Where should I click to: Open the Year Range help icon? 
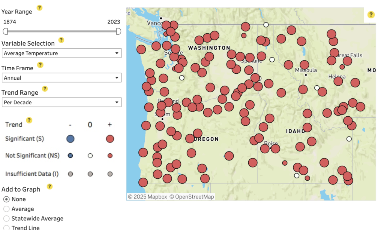39,7
